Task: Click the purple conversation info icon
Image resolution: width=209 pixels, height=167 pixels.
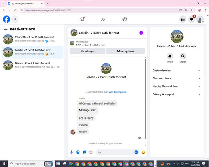Action: coord(141,33)
